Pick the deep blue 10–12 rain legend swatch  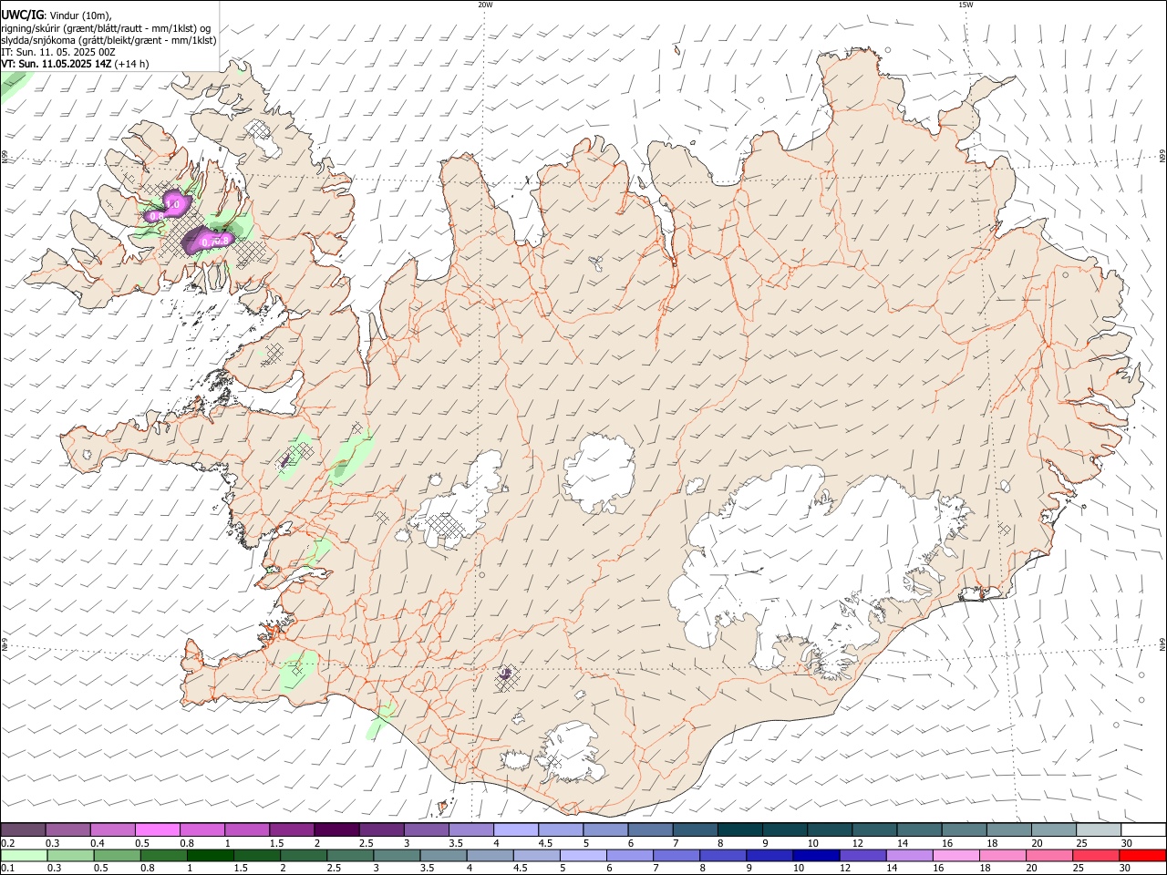816,856
